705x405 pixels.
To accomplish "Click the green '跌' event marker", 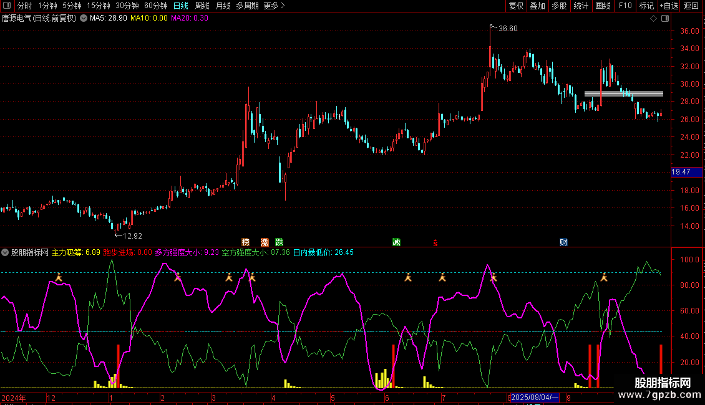I will click(x=280, y=242).
